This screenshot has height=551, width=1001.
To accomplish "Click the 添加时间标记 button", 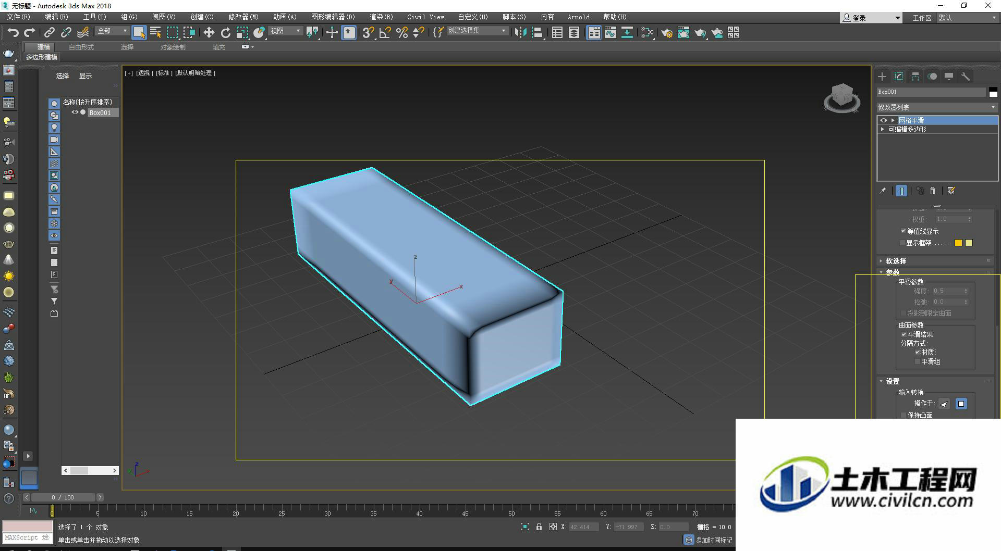I will click(x=709, y=540).
